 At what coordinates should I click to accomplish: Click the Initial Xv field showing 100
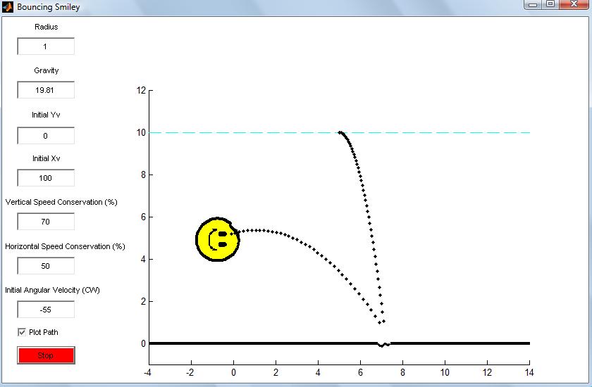coord(46,178)
